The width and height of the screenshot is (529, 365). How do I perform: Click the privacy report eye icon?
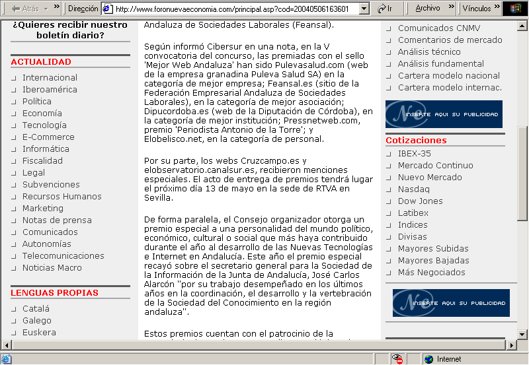point(397,359)
